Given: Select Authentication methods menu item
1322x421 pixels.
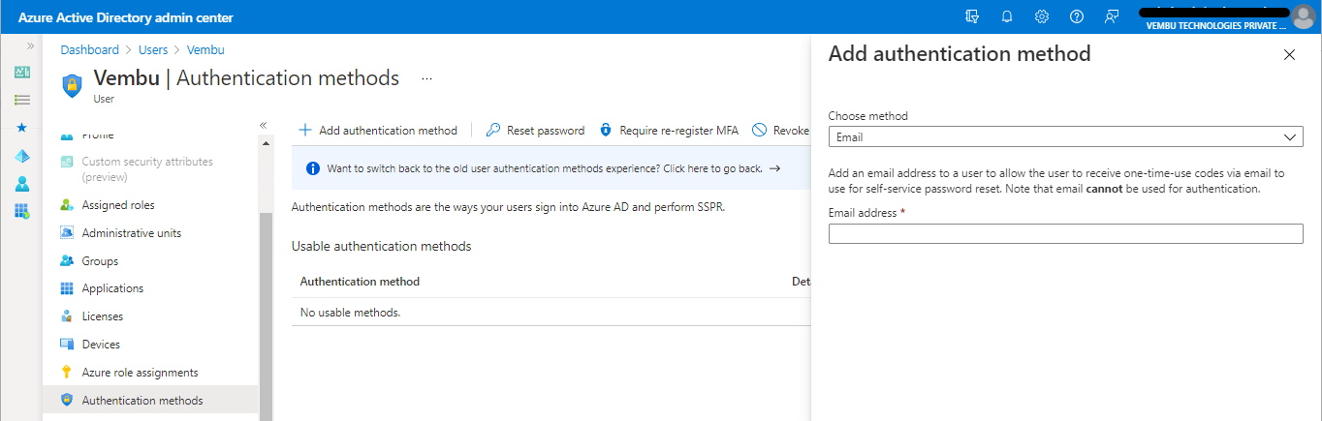Looking at the screenshot, I should point(150,400).
